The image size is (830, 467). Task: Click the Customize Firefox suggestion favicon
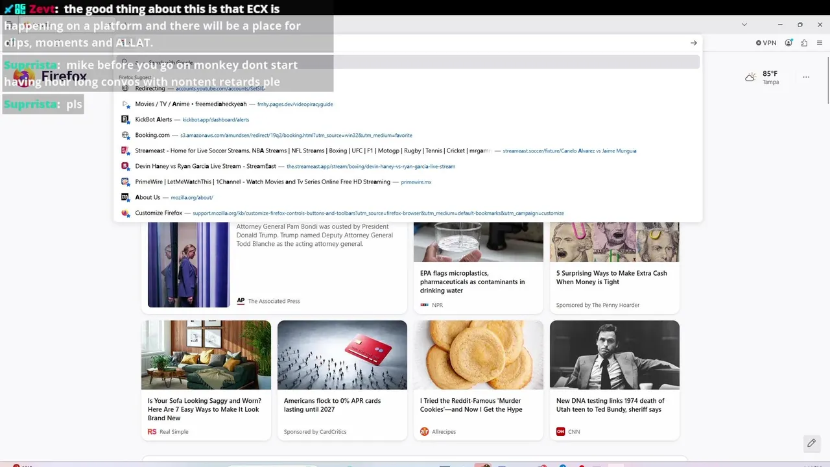[x=126, y=213]
